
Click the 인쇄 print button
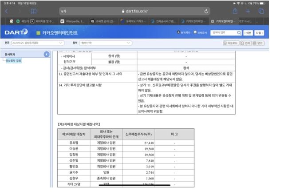click(x=245, y=43)
